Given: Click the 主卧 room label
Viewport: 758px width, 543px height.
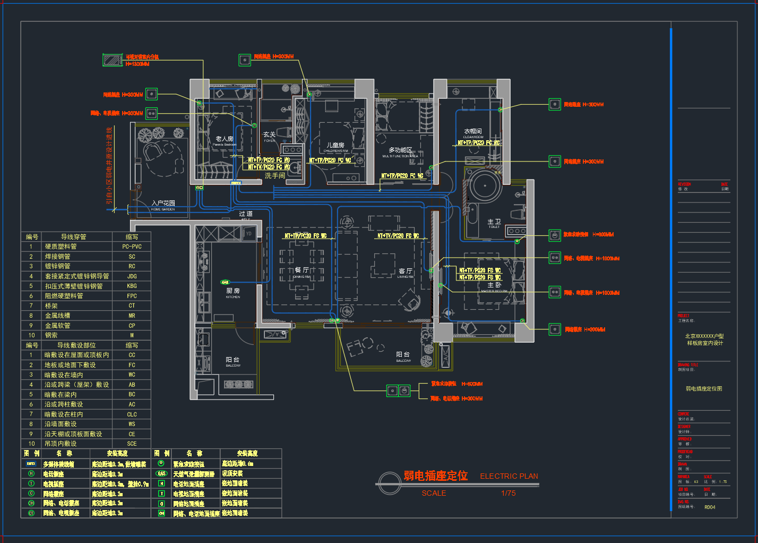Looking at the screenshot, I should (494, 285).
